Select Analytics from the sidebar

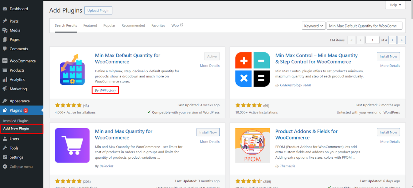click(17, 79)
